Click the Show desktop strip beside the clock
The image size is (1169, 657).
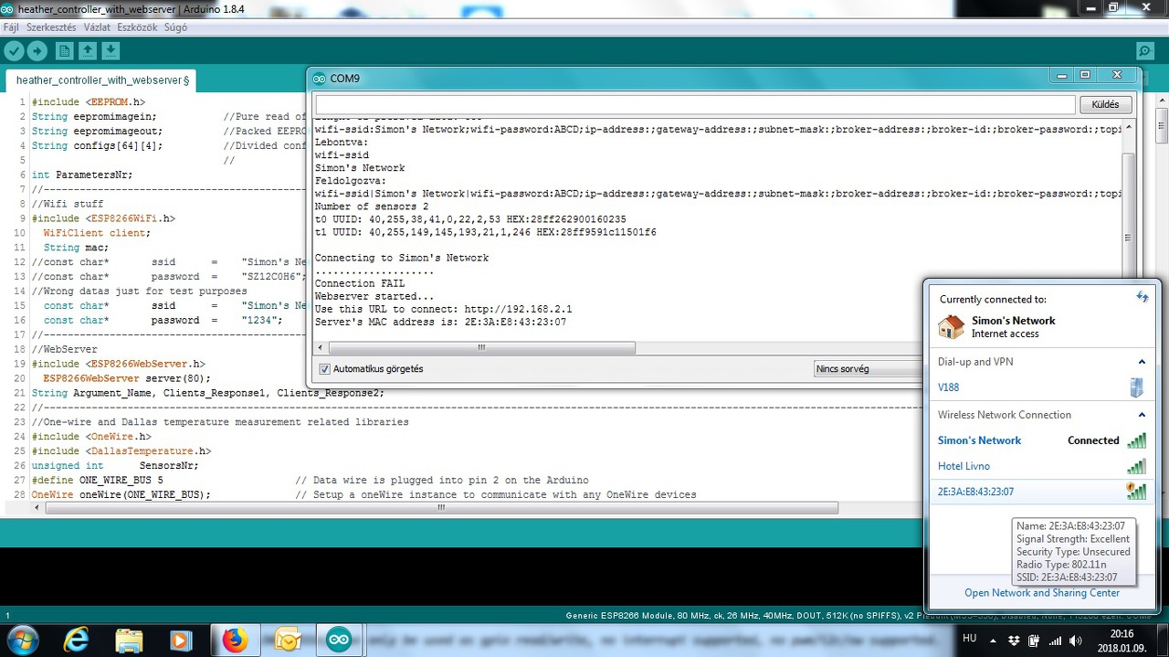pos(1163,641)
